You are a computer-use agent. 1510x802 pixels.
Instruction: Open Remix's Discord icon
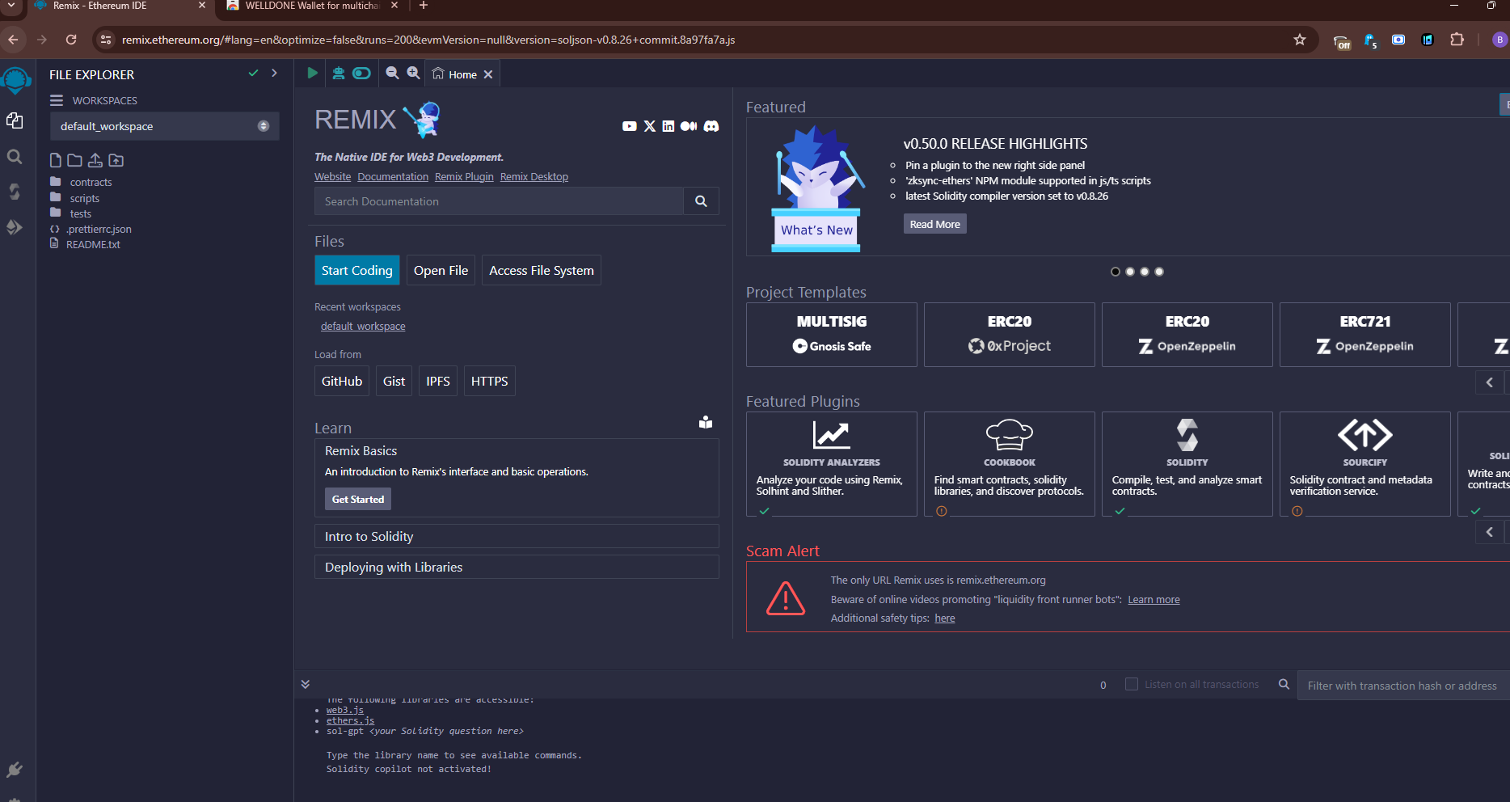tap(711, 126)
